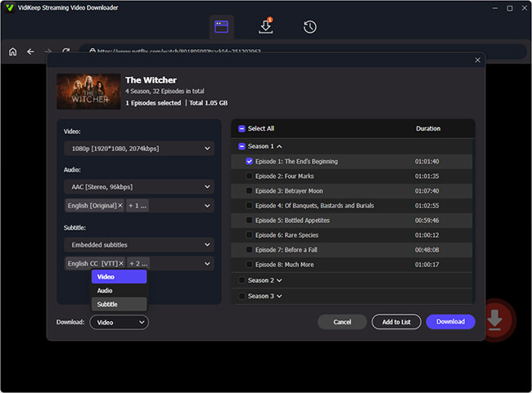The width and height of the screenshot is (532, 393).
Task: Navigate forward with the right arrow icon
Action: [x=48, y=51]
